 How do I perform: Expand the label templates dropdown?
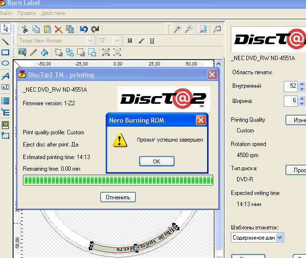click(x=280, y=238)
